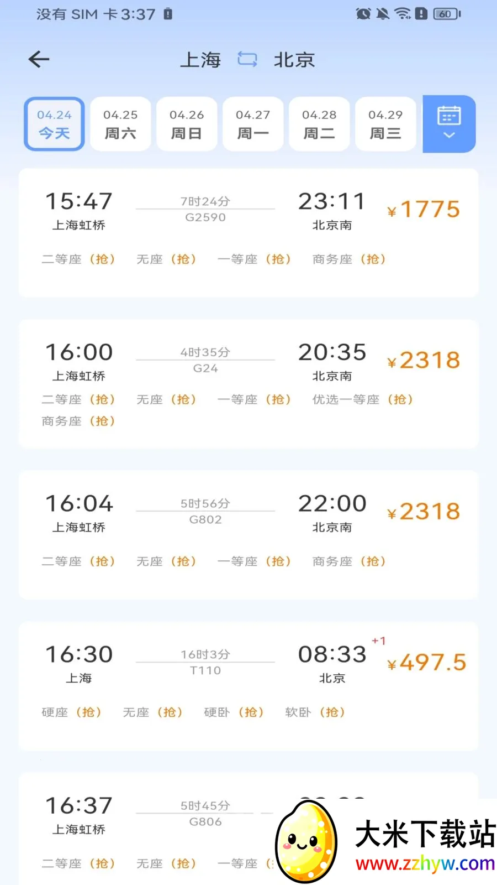Open train G806 departing 16:37
Image resolution: width=497 pixels, height=885 pixels.
click(x=248, y=829)
